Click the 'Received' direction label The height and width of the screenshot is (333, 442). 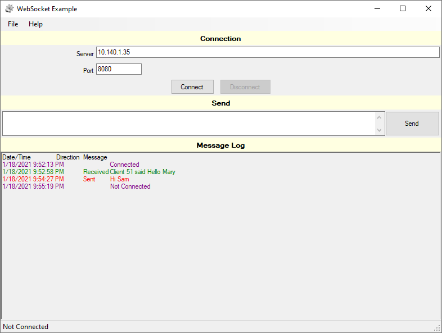tap(96, 172)
